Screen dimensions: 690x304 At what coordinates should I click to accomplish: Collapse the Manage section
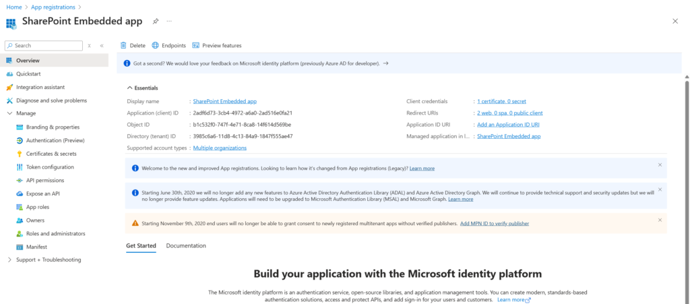tap(9, 113)
